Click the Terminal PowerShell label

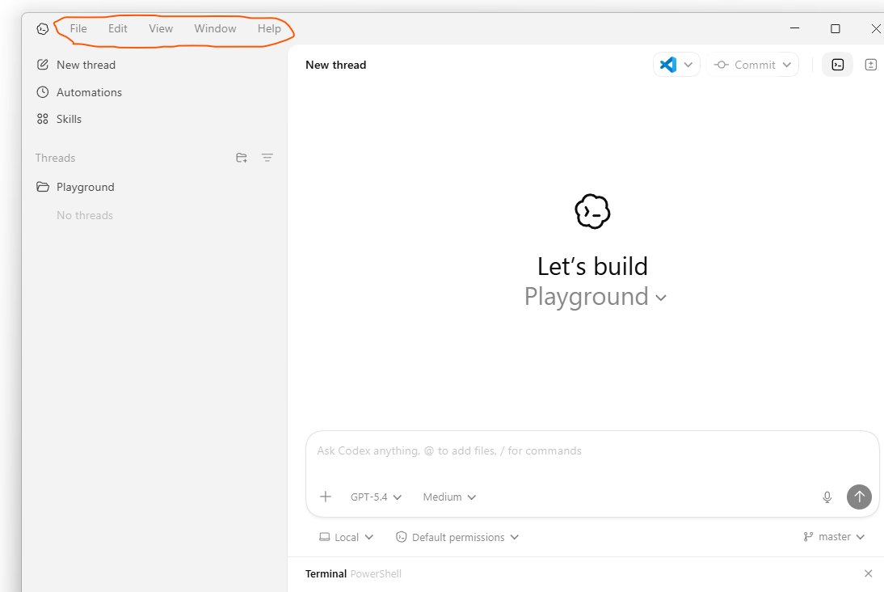click(x=353, y=574)
